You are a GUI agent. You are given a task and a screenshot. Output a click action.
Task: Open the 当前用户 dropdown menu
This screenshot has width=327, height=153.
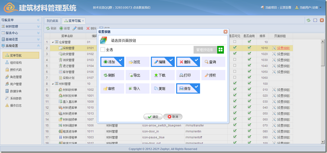coord(308,8)
